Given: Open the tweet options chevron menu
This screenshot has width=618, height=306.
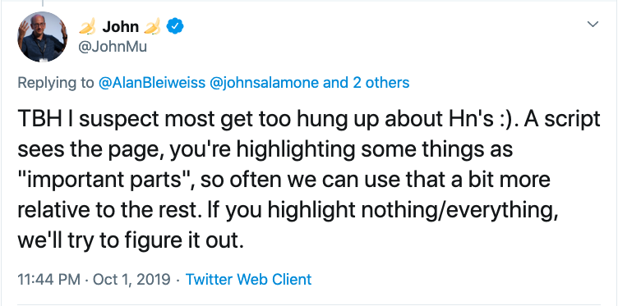Looking at the screenshot, I should tap(593, 25).
